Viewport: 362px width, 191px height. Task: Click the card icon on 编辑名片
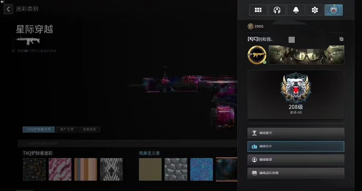pos(254,146)
